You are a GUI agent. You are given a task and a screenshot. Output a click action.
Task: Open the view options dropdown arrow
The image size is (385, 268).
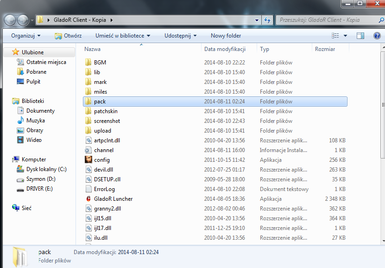(x=345, y=36)
